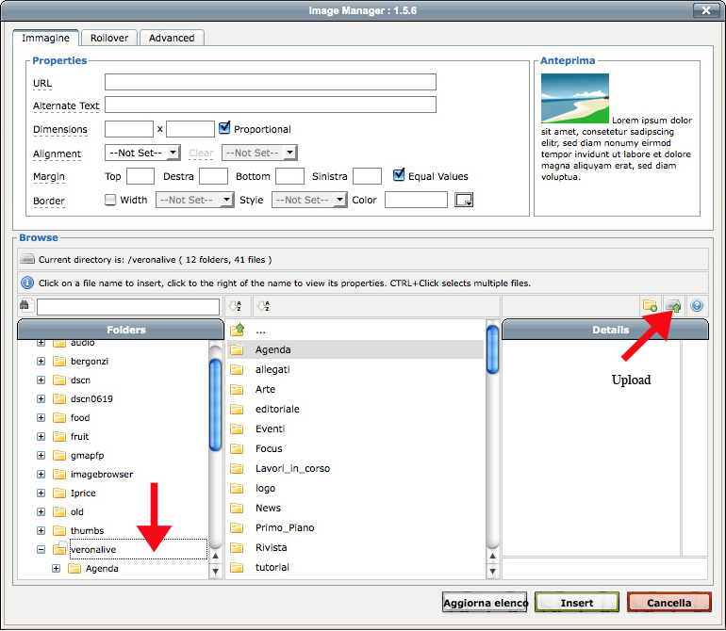Click the New Folder icon
Image resolution: width=726 pixels, height=631 pixels.
click(x=650, y=306)
